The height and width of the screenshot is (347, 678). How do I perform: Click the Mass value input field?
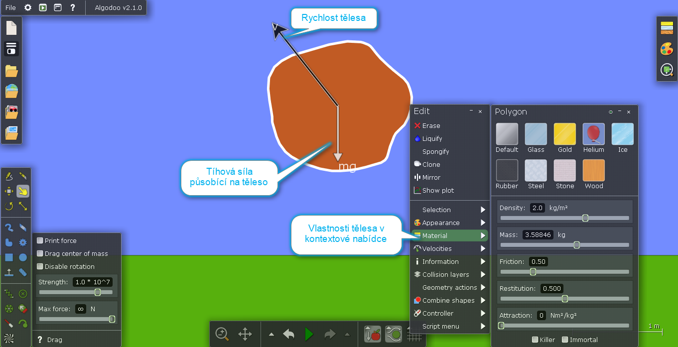click(538, 234)
